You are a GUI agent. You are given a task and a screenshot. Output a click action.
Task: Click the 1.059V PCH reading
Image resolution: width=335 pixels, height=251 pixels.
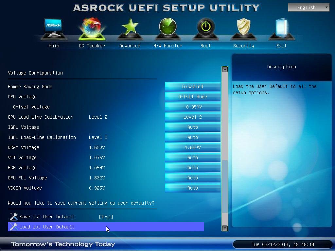click(97, 168)
